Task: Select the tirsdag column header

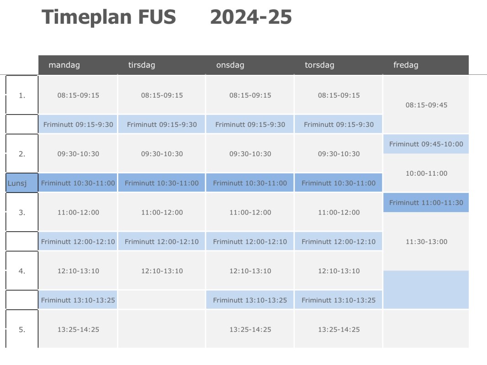Action: click(162, 65)
